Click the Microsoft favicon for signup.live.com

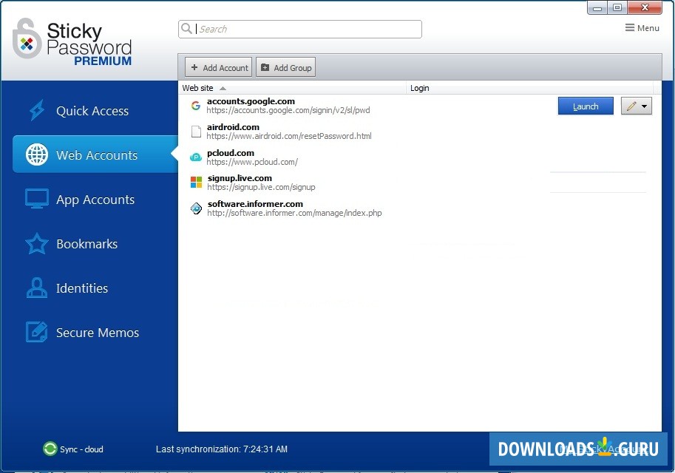click(x=195, y=182)
